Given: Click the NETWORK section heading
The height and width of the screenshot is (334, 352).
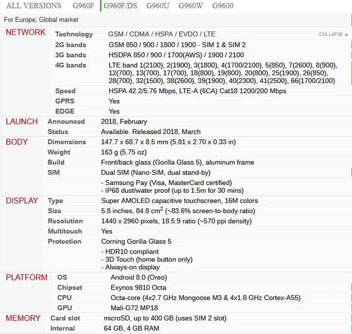Looking at the screenshot, I should pyautogui.click(x=26, y=32).
